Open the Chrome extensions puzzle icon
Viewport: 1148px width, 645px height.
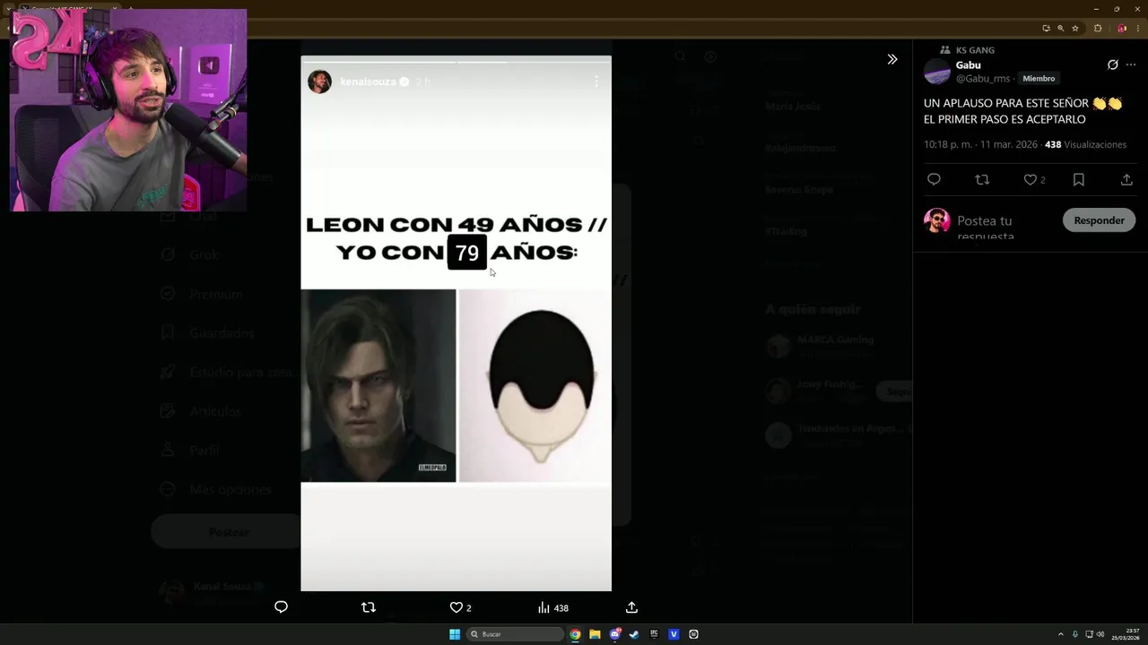point(1098,28)
